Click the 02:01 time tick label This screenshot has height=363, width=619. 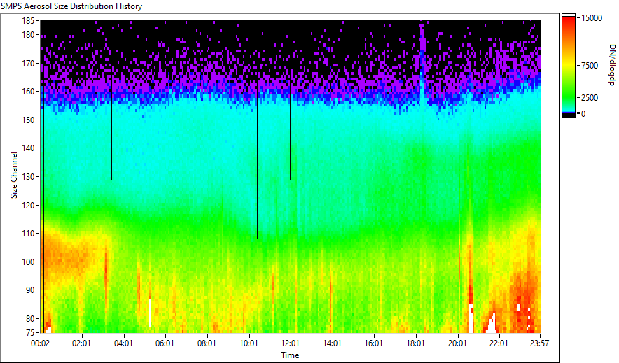[x=81, y=343]
